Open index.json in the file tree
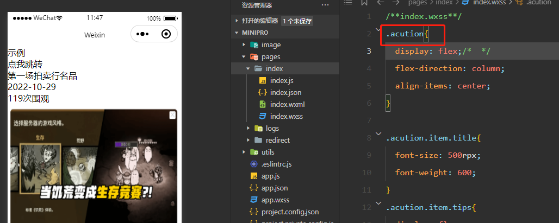 pos(285,92)
